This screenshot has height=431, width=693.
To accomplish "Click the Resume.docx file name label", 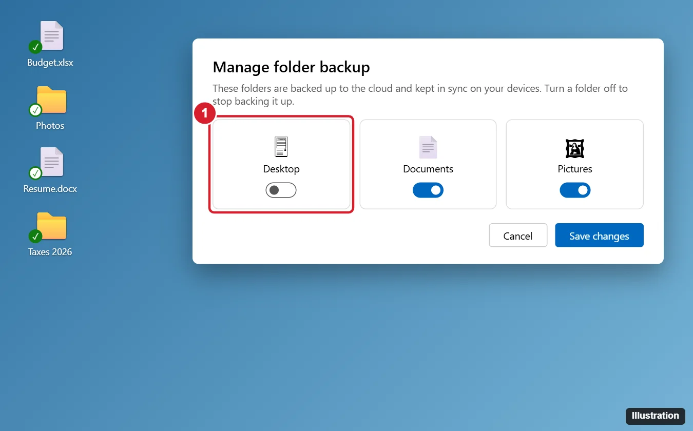I will pos(50,189).
